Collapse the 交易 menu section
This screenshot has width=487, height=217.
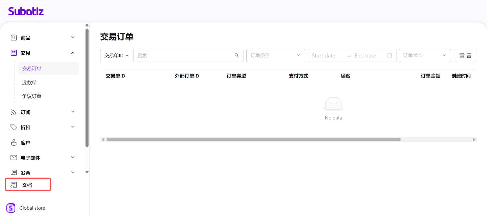point(73,53)
